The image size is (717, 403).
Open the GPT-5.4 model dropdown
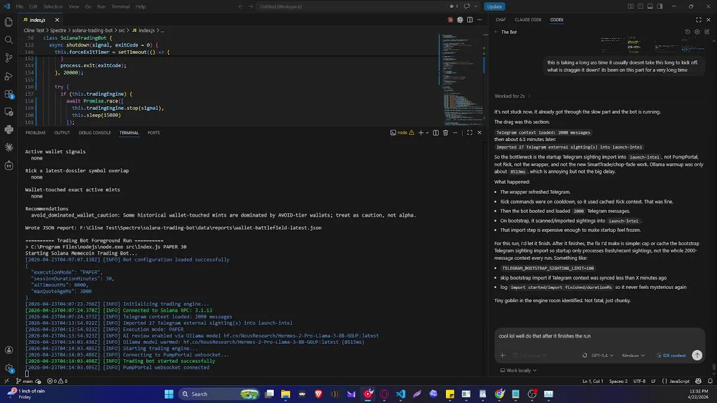(602, 355)
